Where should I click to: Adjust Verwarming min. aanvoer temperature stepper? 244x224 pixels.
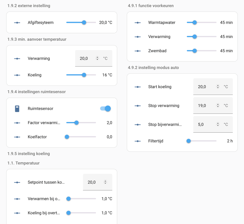pyautogui.click(x=97, y=58)
